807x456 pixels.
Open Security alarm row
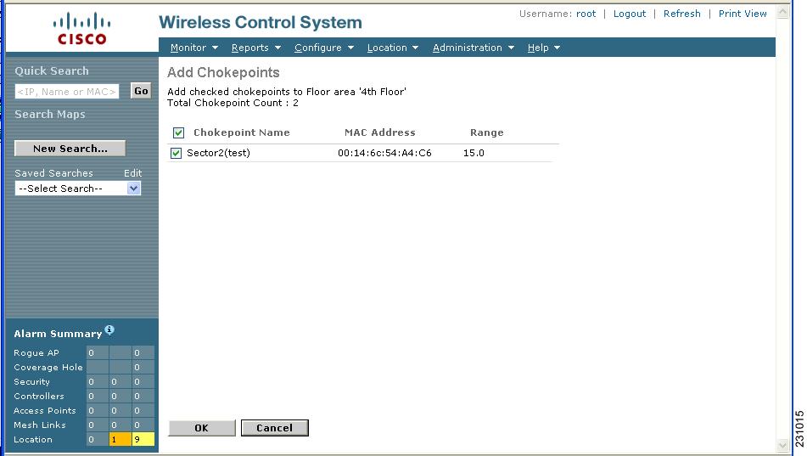pos(32,382)
